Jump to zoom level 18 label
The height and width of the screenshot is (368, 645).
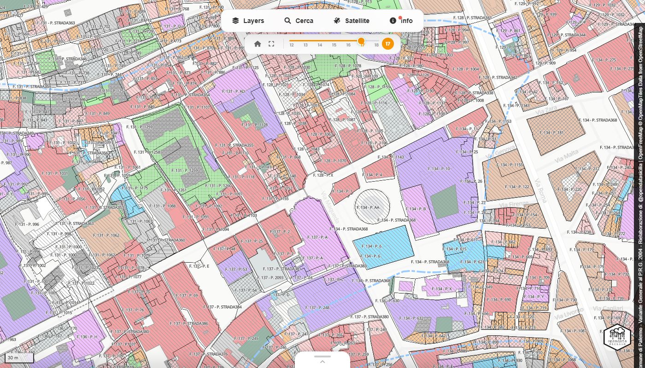[x=376, y=45]
